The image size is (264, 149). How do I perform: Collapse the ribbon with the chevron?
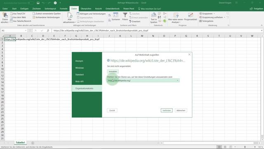(x=262, y=25)
